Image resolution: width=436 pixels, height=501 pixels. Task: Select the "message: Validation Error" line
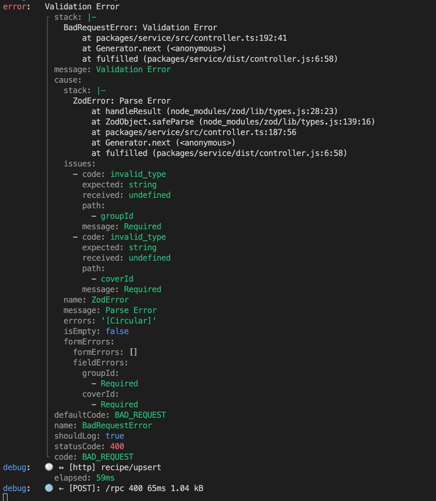pyautogui.click(x=112, y=69)
